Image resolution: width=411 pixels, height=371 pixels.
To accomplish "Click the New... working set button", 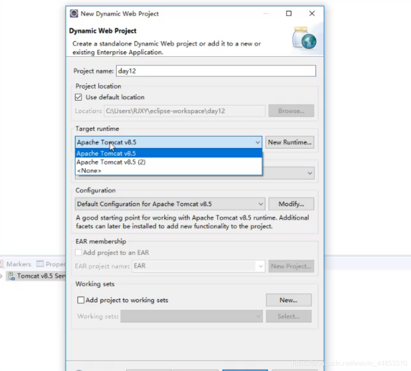I will click(x=289, y=300).
